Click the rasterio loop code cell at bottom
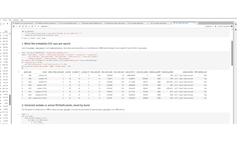Image resolution: width=237 pixels, height=142 pixels. [x=125, y=118]
